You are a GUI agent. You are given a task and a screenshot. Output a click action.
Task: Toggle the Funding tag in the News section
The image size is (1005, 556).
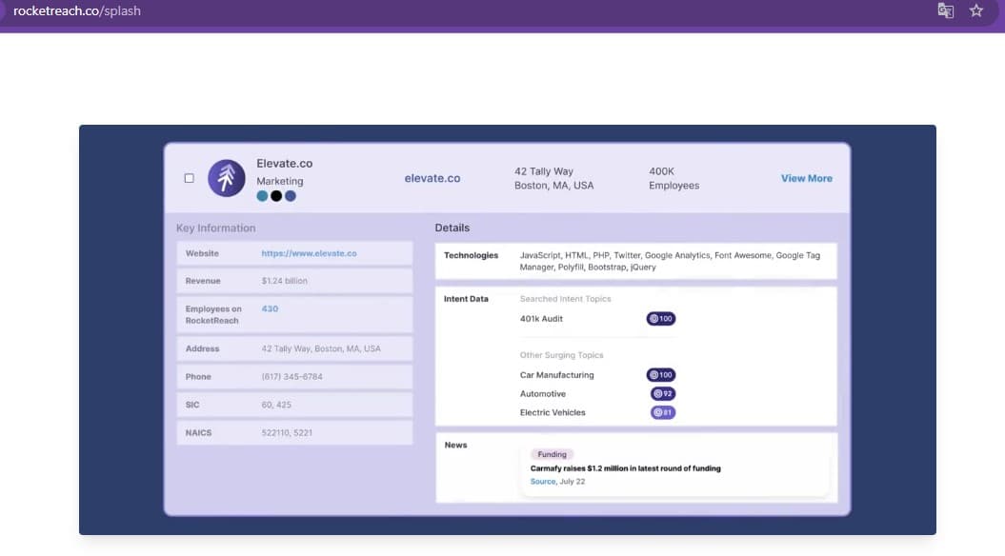(x=552, y=454)
